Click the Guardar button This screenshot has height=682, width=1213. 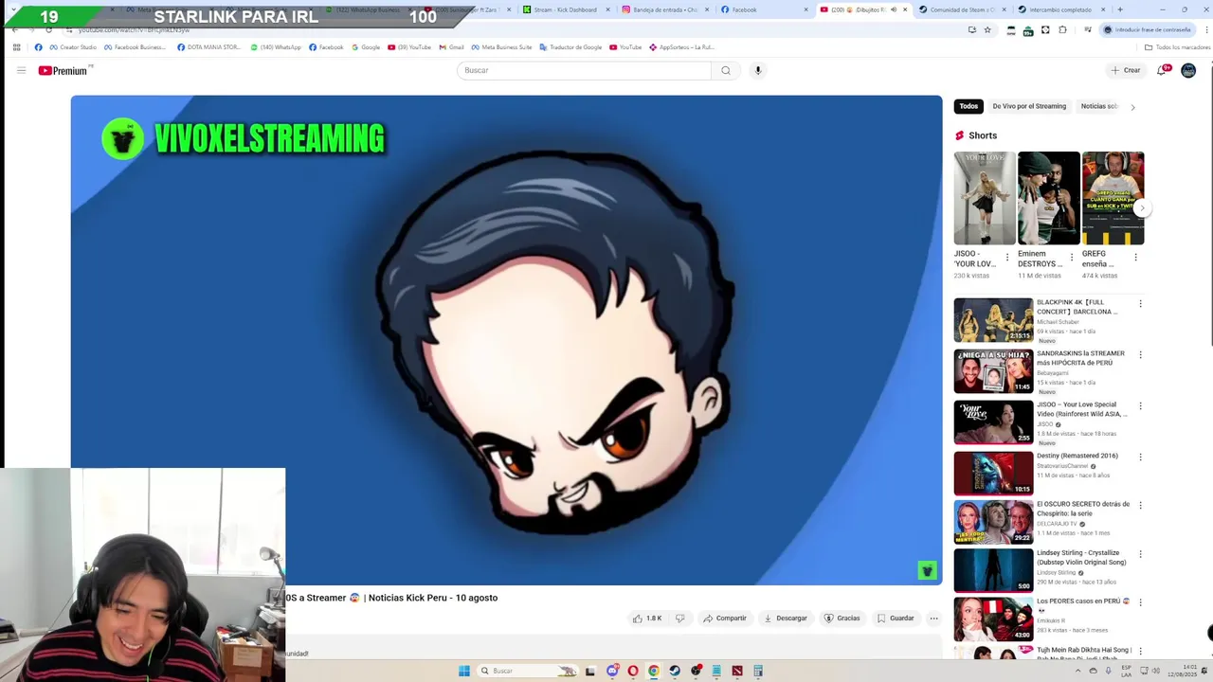[896, 619]
